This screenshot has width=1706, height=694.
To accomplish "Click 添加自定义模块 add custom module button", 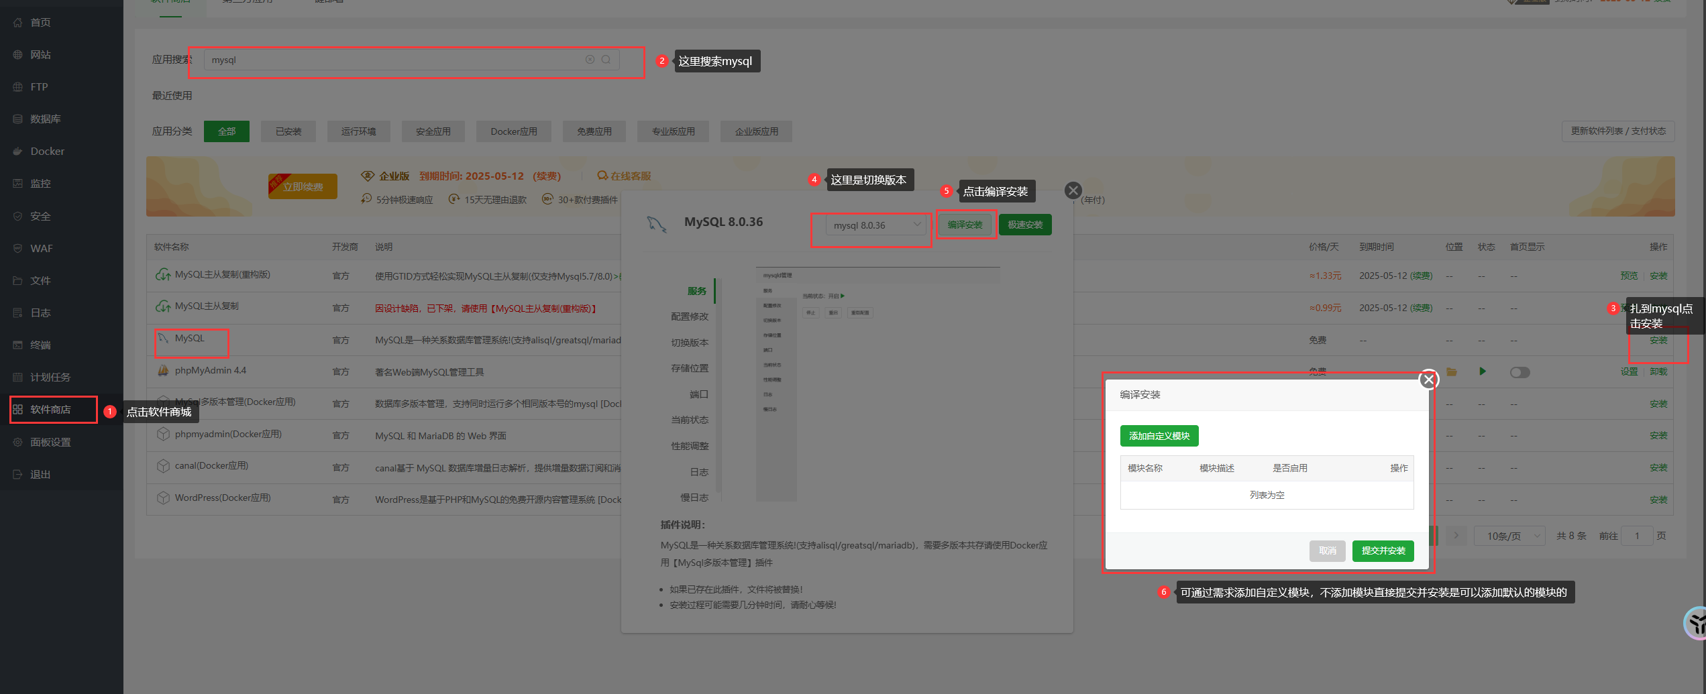I will (x=1159, y=436).
